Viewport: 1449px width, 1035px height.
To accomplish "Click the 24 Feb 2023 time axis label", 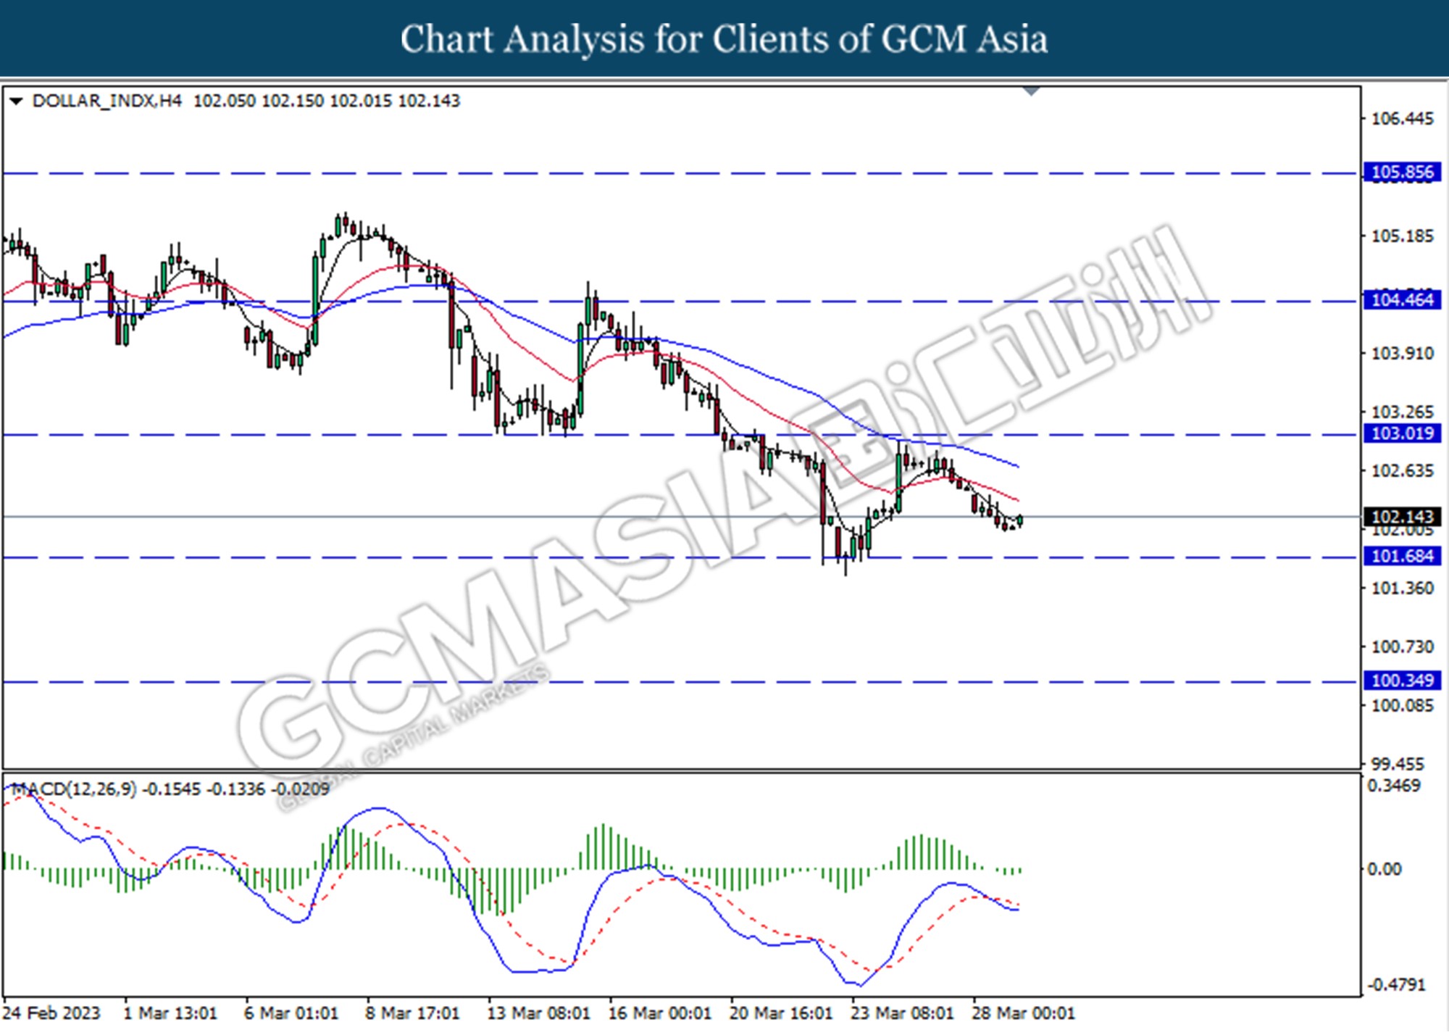I will tap(51, 1013).
